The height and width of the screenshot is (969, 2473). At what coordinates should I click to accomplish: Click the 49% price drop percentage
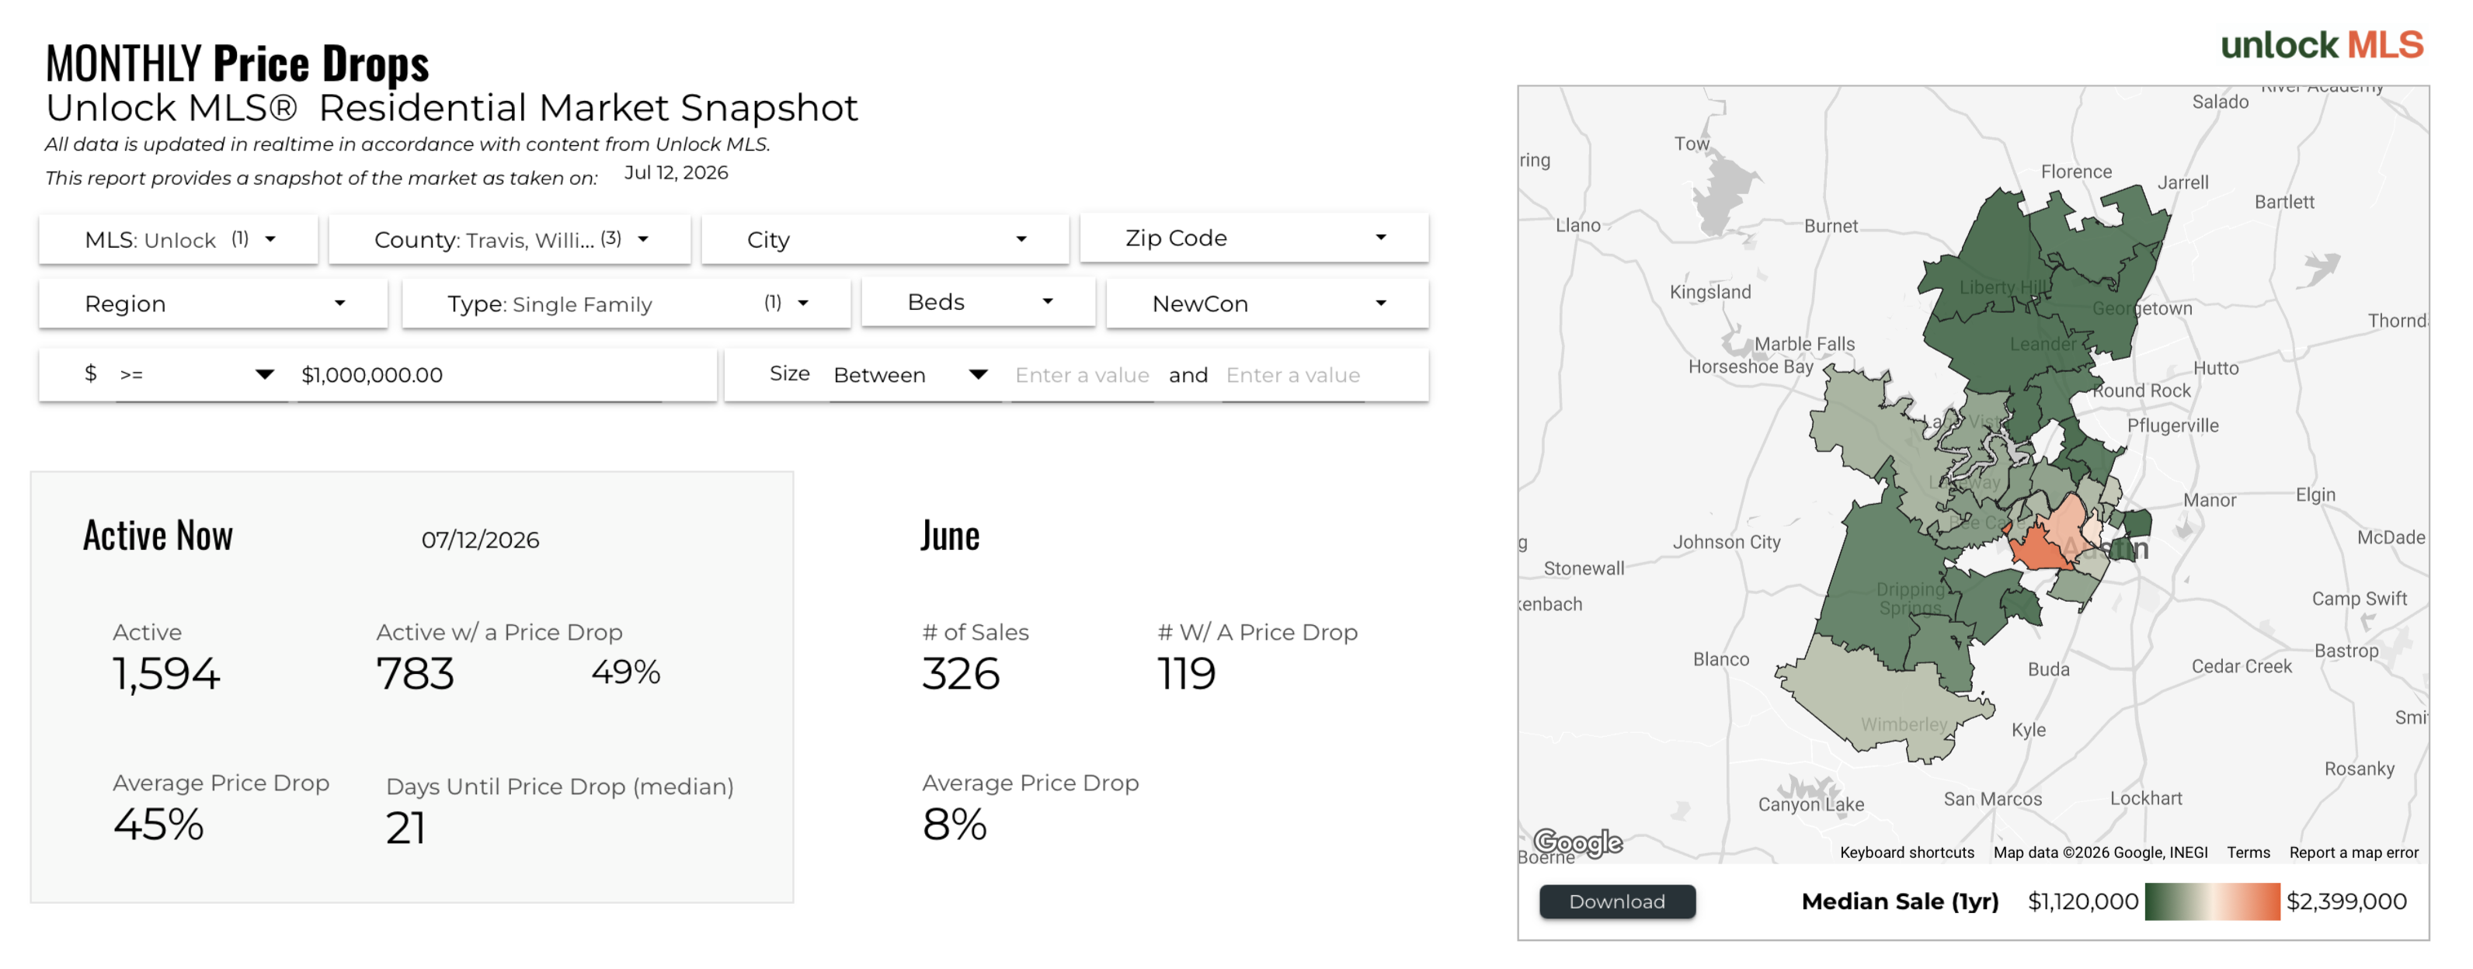coord(625,671)
